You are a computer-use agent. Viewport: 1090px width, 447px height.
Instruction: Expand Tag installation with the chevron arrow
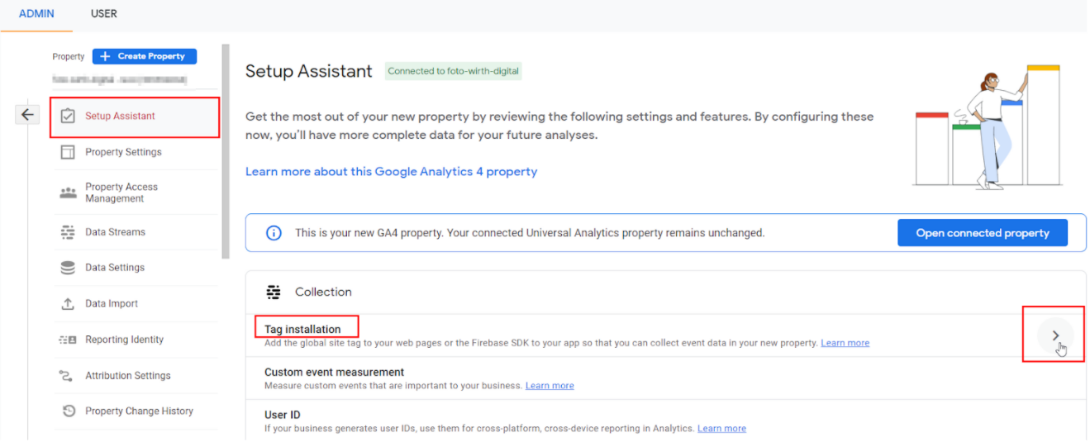pos(1055,335)
